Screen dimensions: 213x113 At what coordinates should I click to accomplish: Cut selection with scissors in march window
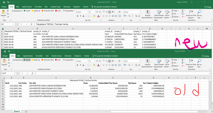[8, 11]
